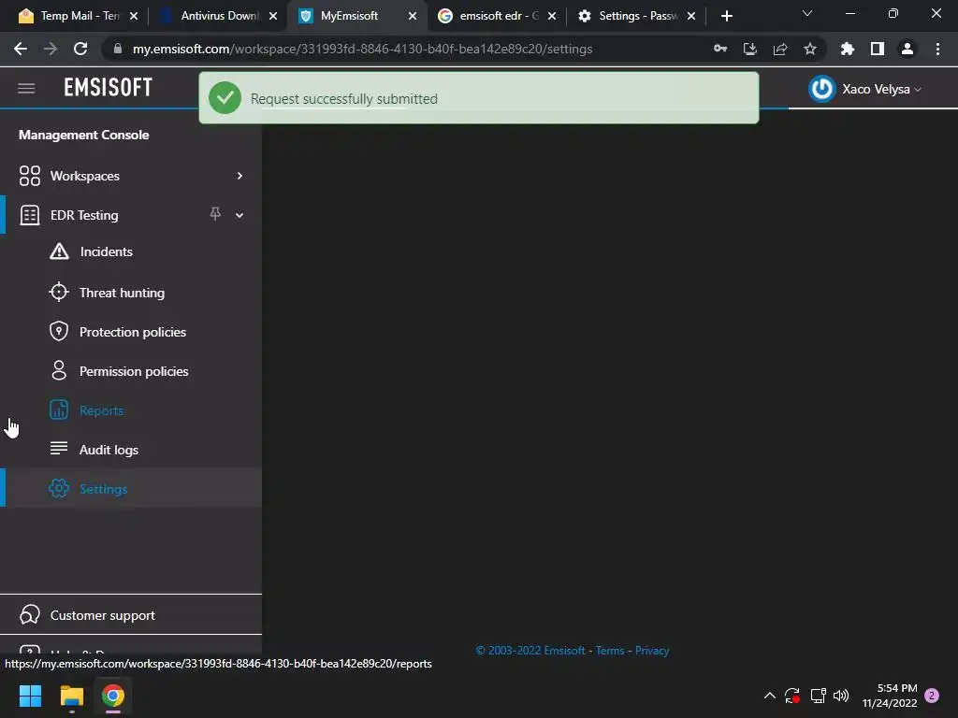The height and width of the screenshot is (718, 958).
Task: Open the saved passwords key icon
Action: click(720, 49)
